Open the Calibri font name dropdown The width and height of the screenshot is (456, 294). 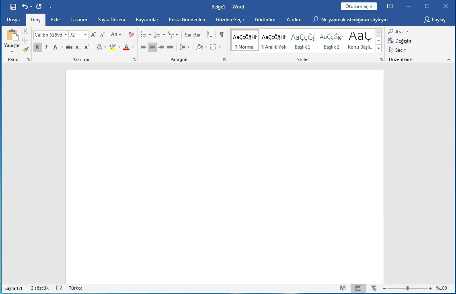(x=66, y=35)
